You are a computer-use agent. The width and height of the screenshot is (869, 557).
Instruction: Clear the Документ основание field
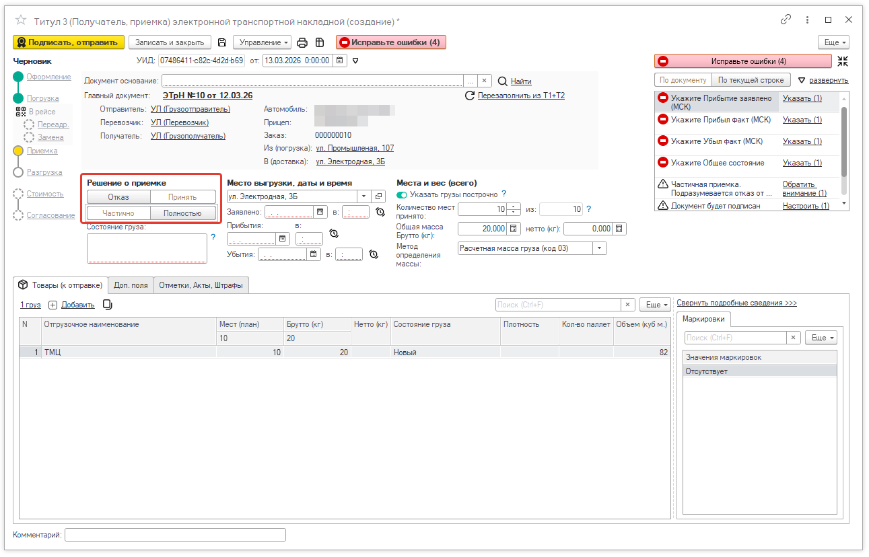(x=485, y=81)
